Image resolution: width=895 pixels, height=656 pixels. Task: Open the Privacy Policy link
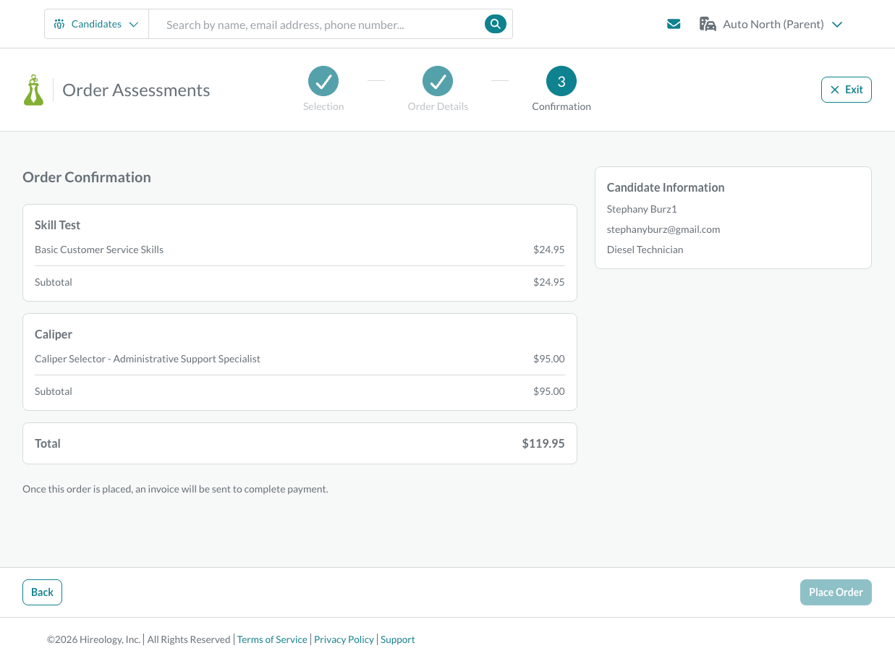344,639
